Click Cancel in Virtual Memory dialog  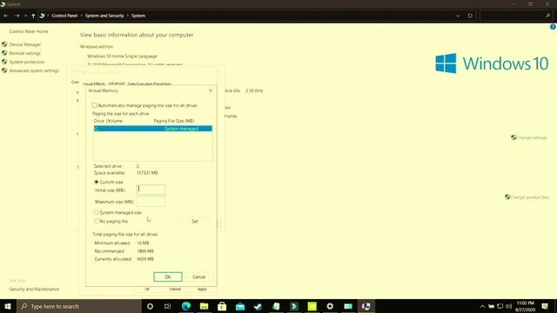click(199, 276)
